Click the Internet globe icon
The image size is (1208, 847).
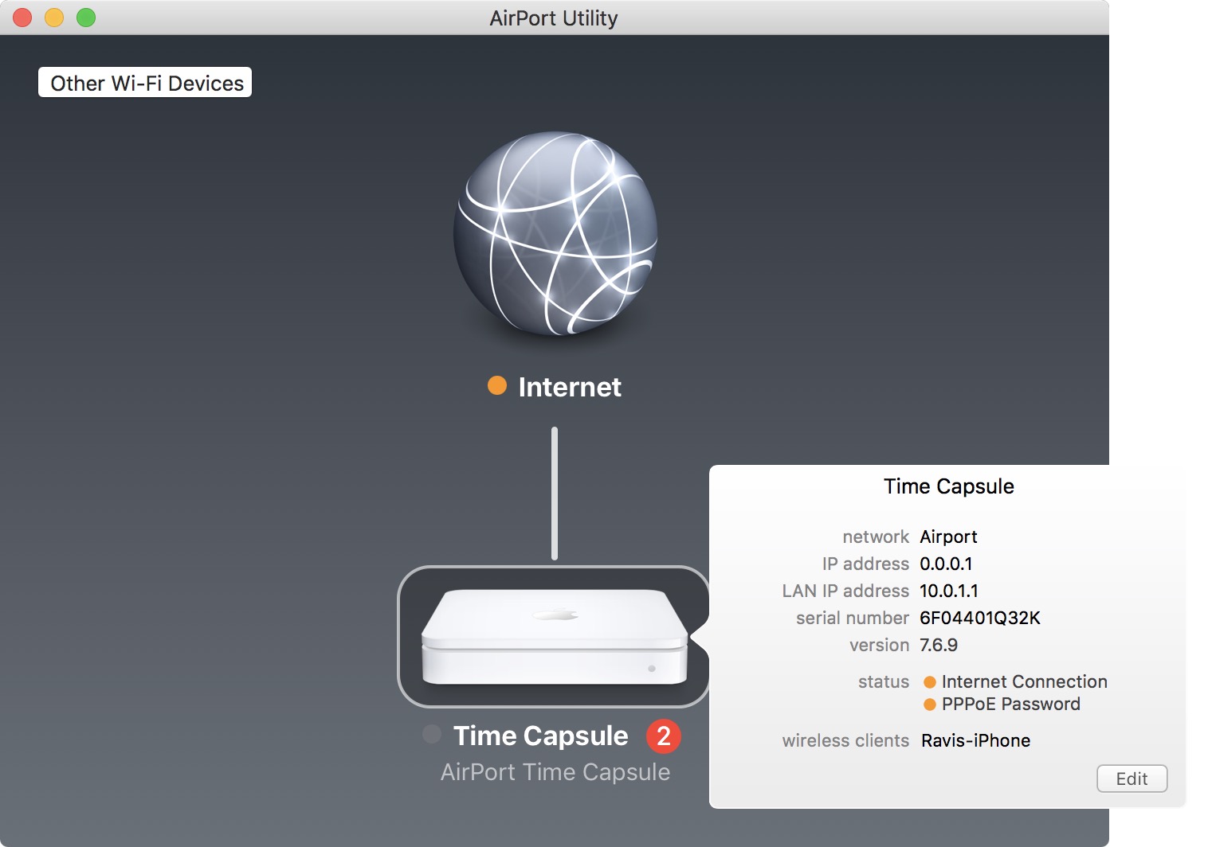tap(555, 233)
